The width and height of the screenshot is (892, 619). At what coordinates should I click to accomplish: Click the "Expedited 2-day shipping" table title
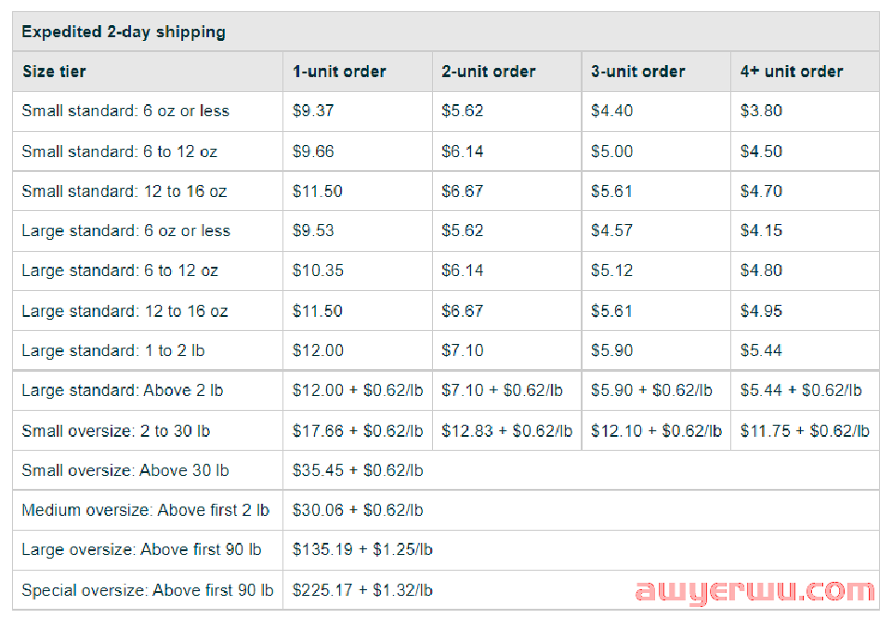[x=124, y=32]
